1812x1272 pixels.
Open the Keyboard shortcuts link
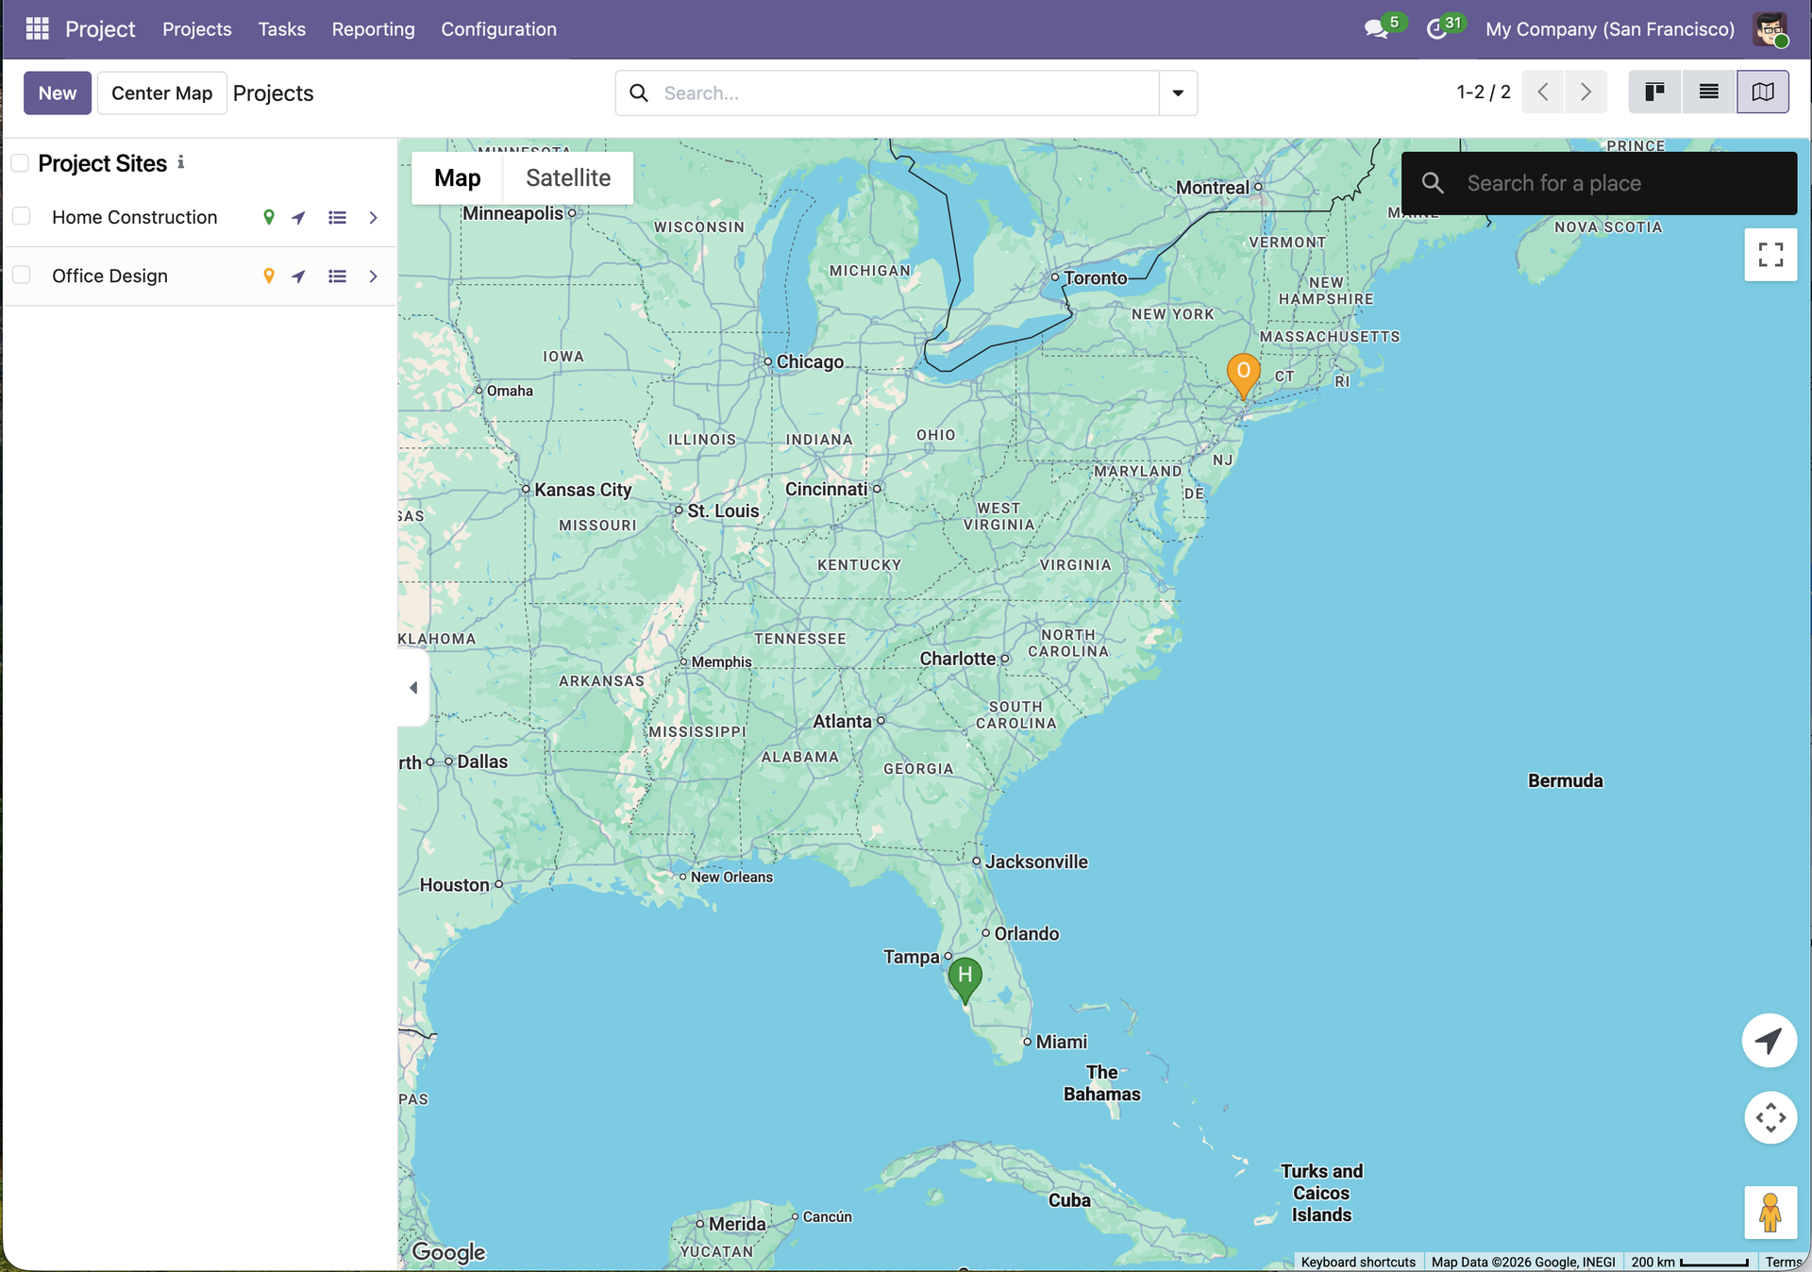click(1358, 1262)
